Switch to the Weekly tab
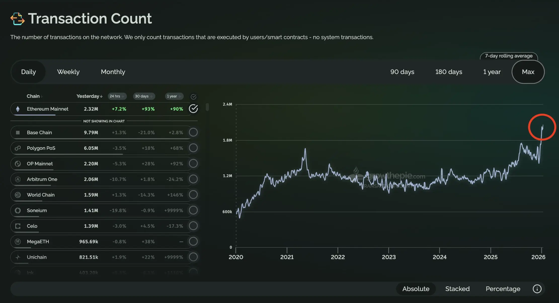 (x=68, y=72)
